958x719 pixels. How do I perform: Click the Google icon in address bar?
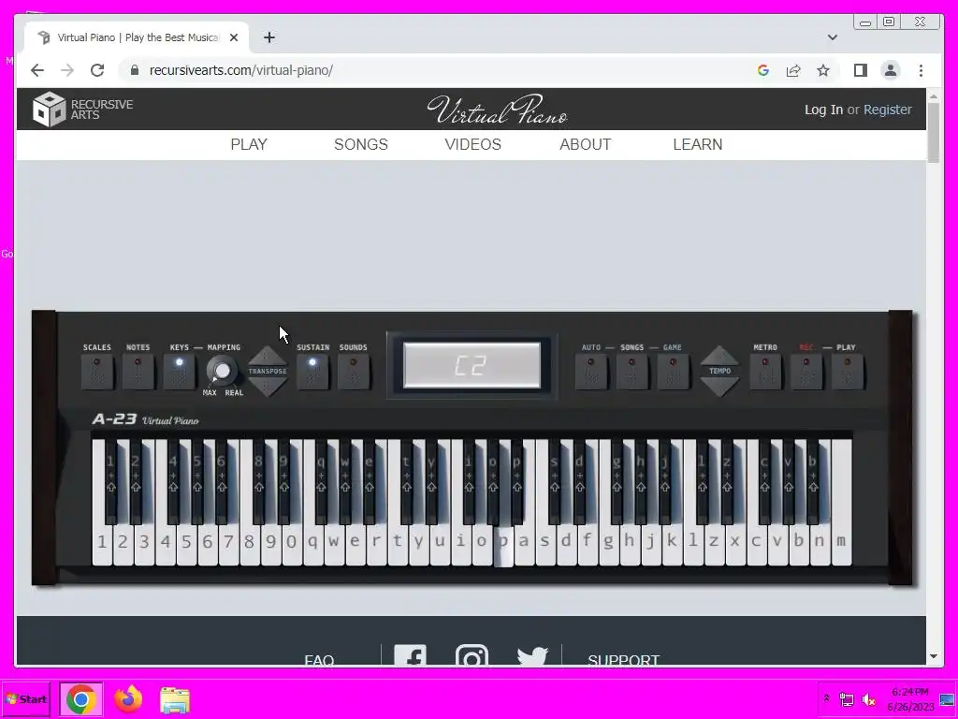click(763, 70)
